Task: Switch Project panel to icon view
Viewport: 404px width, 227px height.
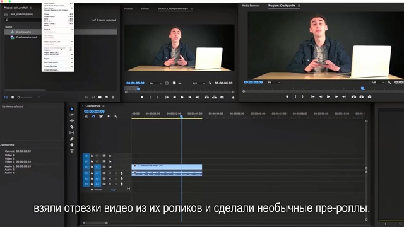Action: coord(13,98)
